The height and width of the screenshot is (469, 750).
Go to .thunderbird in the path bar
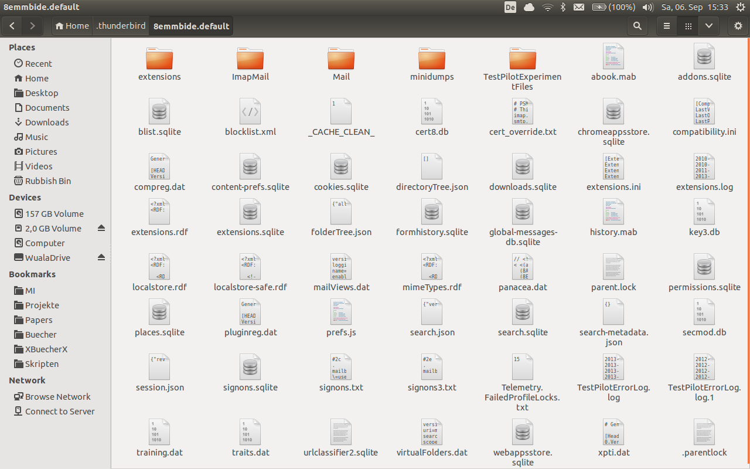point(121,26)
